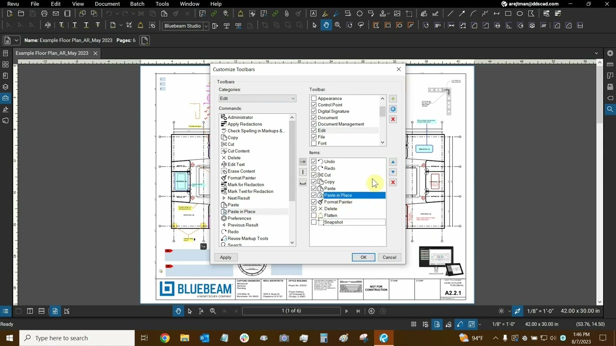616x346 pixels.
Task: Go to next page in navigation bar
Action: click(346, 311)
